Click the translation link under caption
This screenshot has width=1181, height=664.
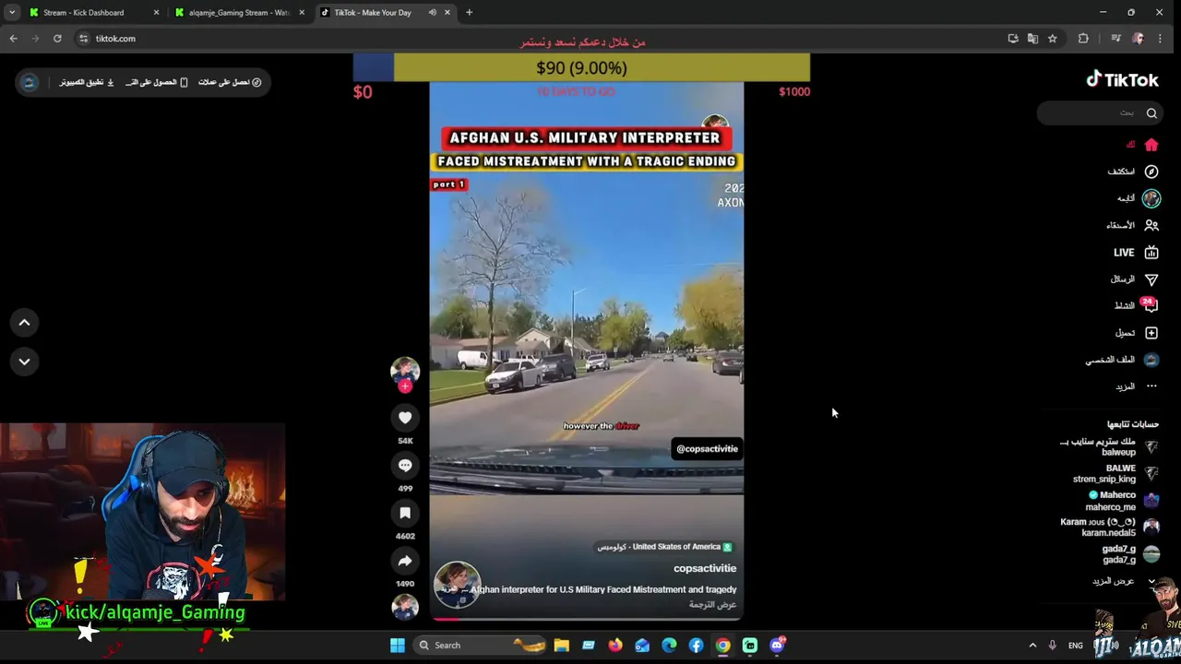pyautogui.click(x=712, y=605)
